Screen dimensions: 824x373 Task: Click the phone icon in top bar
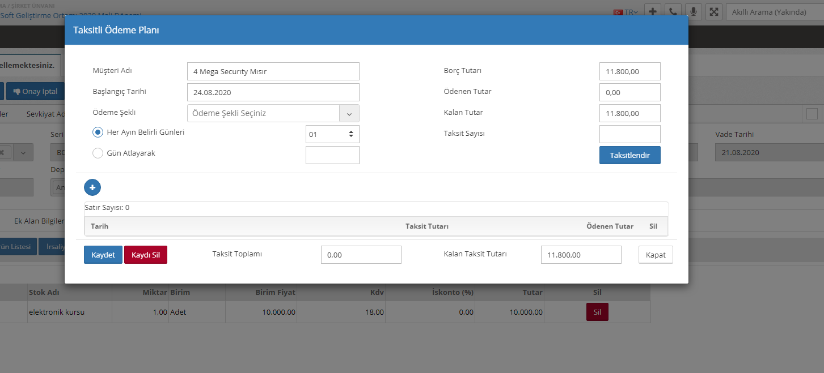click(673, 12)
